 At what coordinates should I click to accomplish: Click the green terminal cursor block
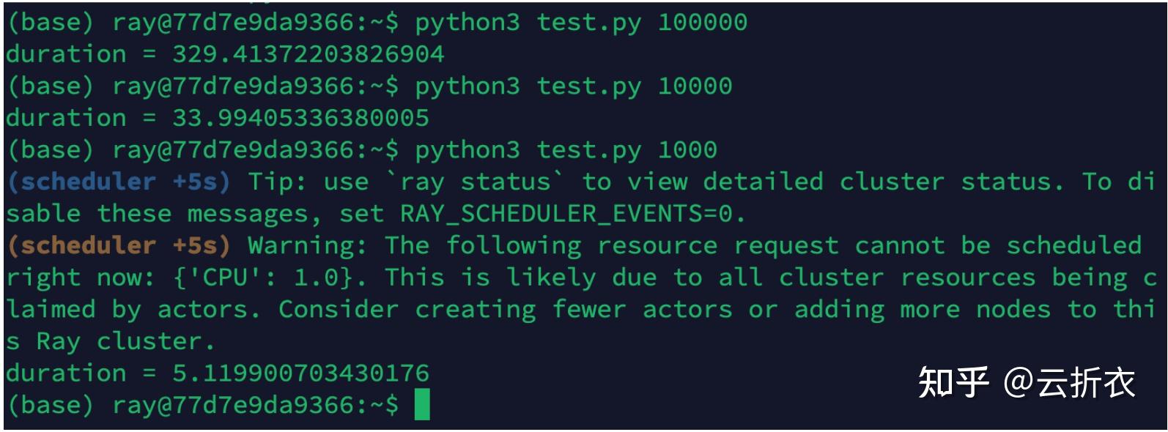tap(422, 405)
